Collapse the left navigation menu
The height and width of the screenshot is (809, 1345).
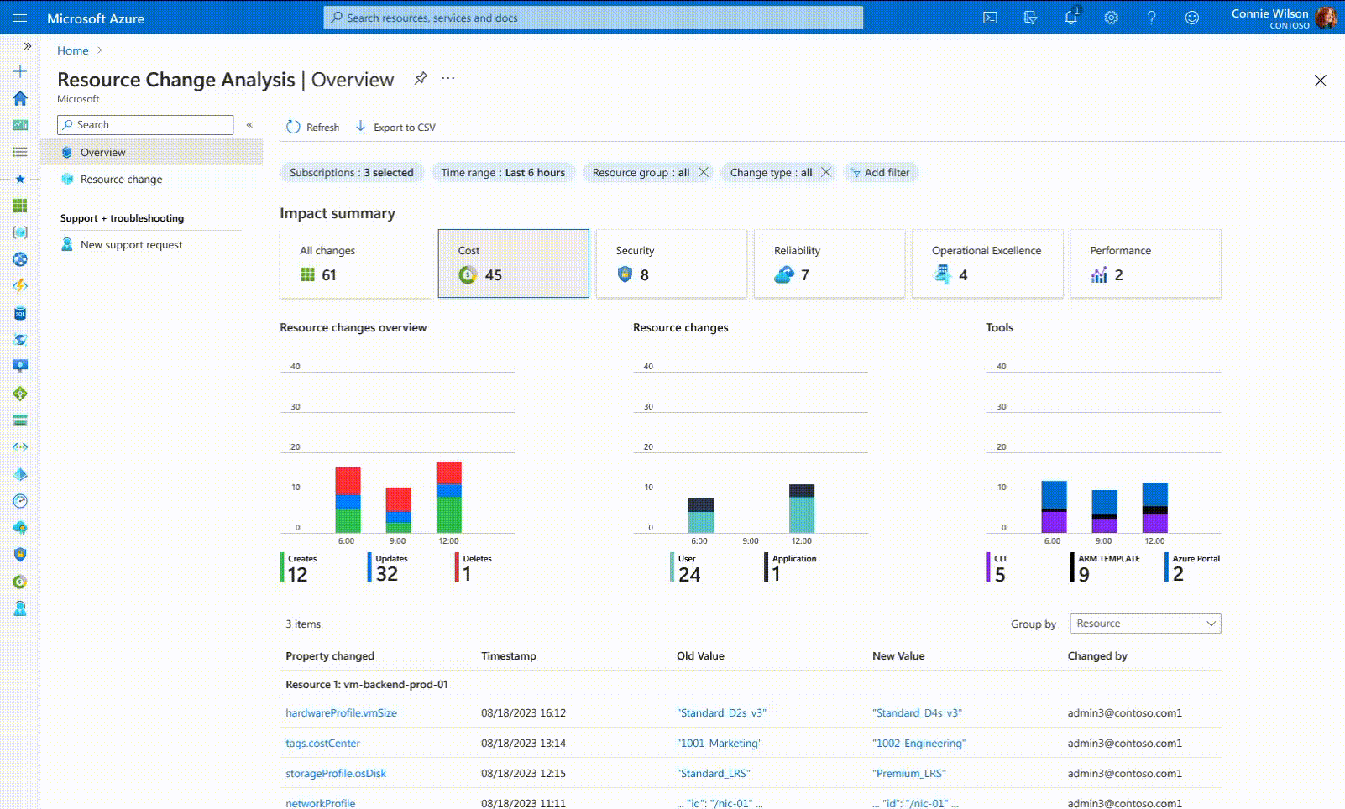pos(249,125)
